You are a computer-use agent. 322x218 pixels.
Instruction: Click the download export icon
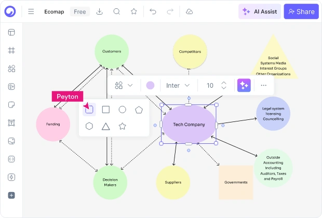point(99,11)
